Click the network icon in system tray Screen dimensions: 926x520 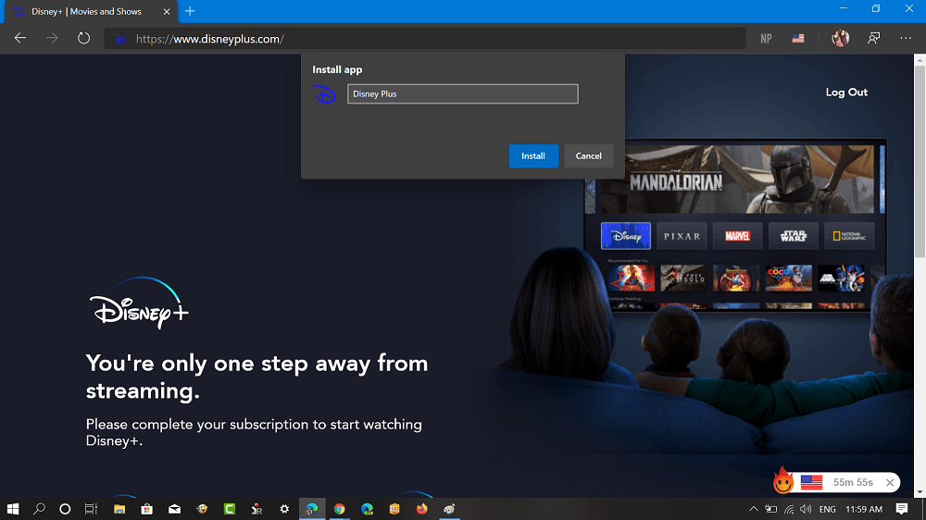(x=789, y=509)
